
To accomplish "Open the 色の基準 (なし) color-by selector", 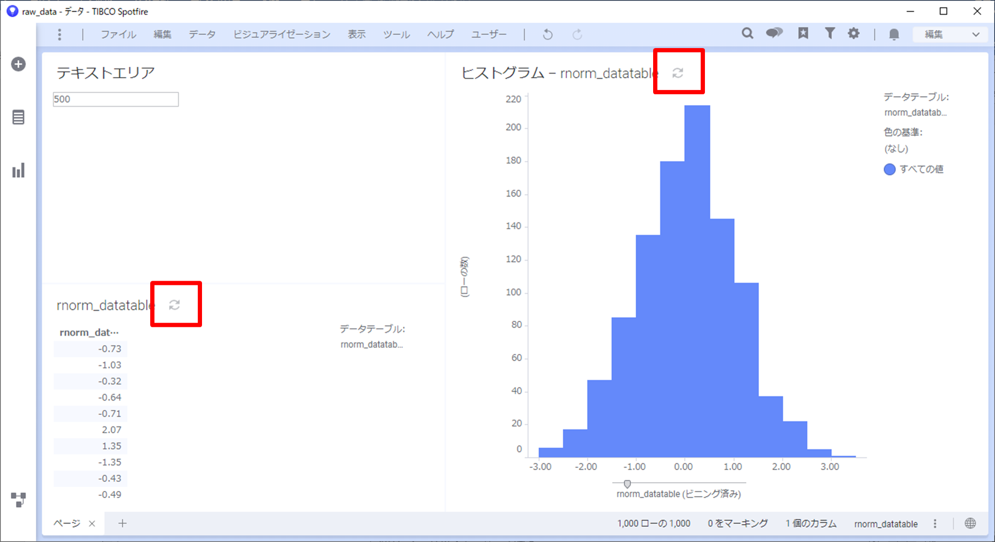I will click(x=896, y=149).
